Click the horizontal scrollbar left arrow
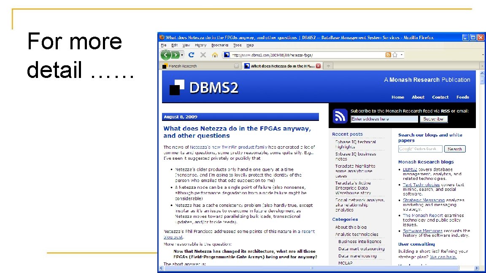The image size is (486, 273). pyautogui.click(x=161, y=268)
